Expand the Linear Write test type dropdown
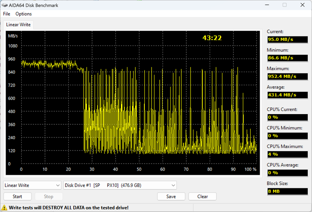Viewport: 312px width, 212px height. pyautogui.click(x=32, y=185)
